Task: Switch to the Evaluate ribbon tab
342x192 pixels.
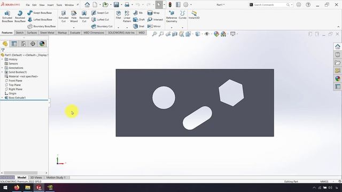Action: coord(75,33)
